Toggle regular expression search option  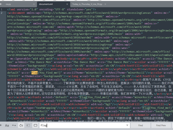point(1,125)
